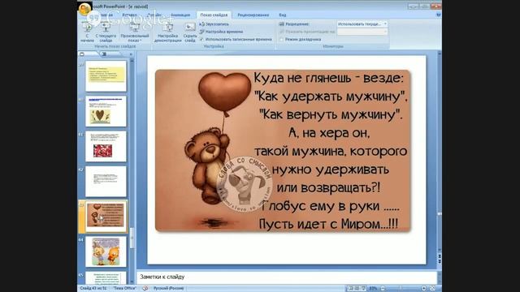
Task: Open PowerPoint help icon
Action: pyautogui.click(x=439, y=15)
